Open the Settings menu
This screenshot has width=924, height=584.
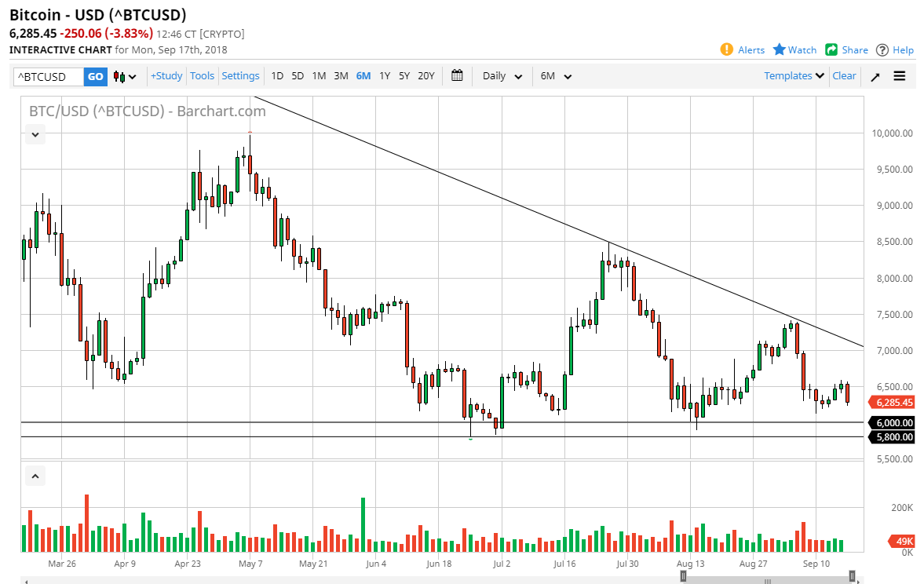240,75
